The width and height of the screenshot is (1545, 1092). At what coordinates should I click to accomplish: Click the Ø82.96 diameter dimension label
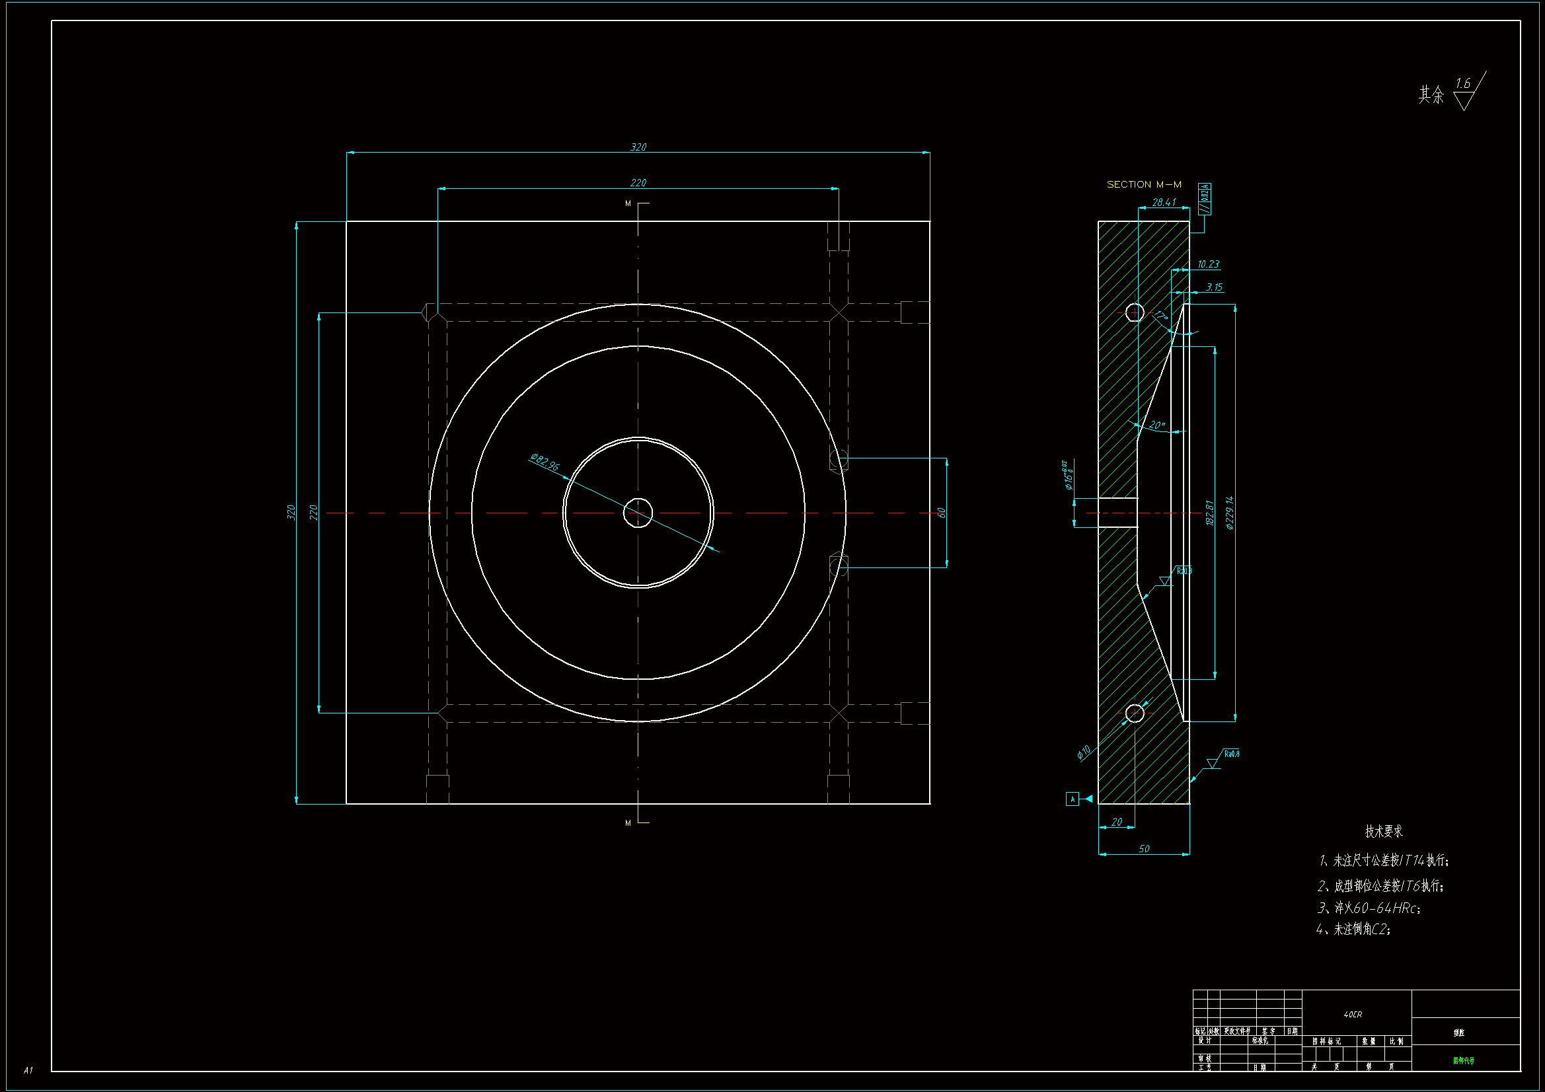545,462
